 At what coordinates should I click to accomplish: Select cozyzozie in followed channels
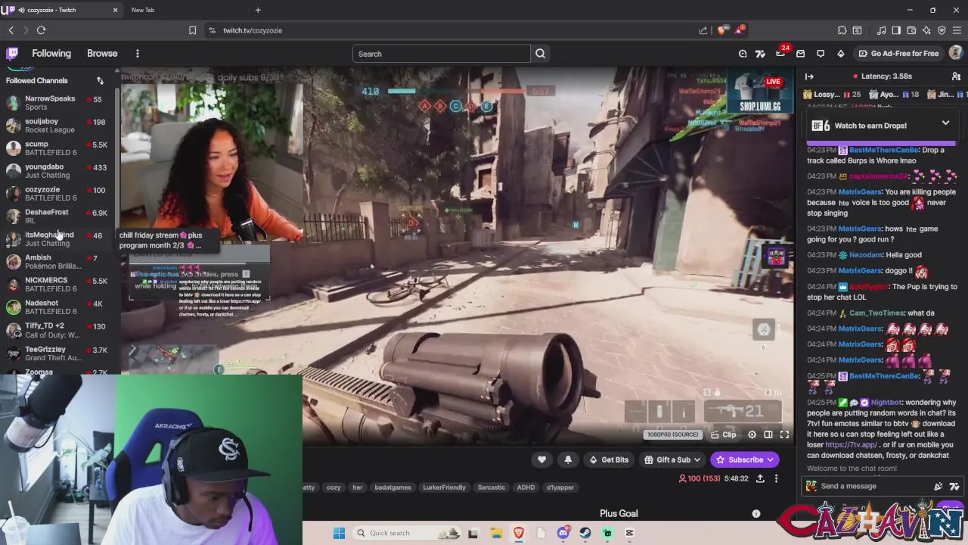click(57, 194)
